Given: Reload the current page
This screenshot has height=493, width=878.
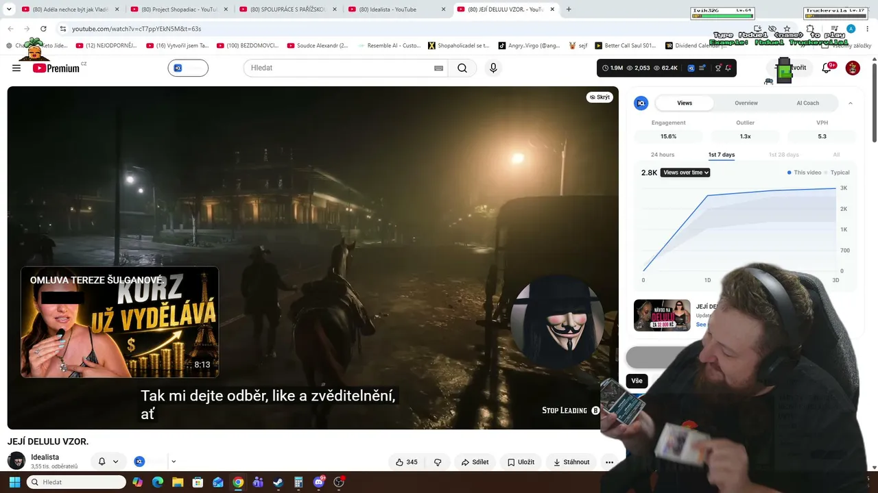Looking at the screenshot, I should (x=43, y=29).
